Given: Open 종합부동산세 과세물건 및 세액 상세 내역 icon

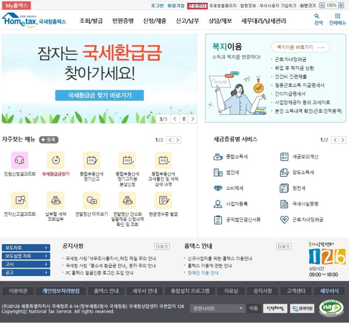Looking at the screenshot, I should (163, 160).
